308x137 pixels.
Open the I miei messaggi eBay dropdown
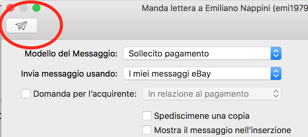tap(202, 73)
